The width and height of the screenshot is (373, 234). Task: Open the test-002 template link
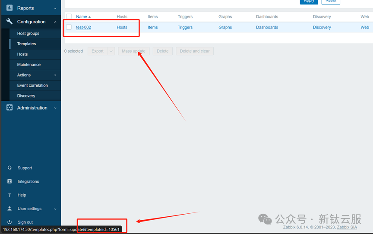tap(83, 27)
